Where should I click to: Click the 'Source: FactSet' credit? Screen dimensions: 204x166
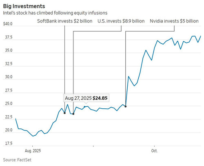click(17, 160)
